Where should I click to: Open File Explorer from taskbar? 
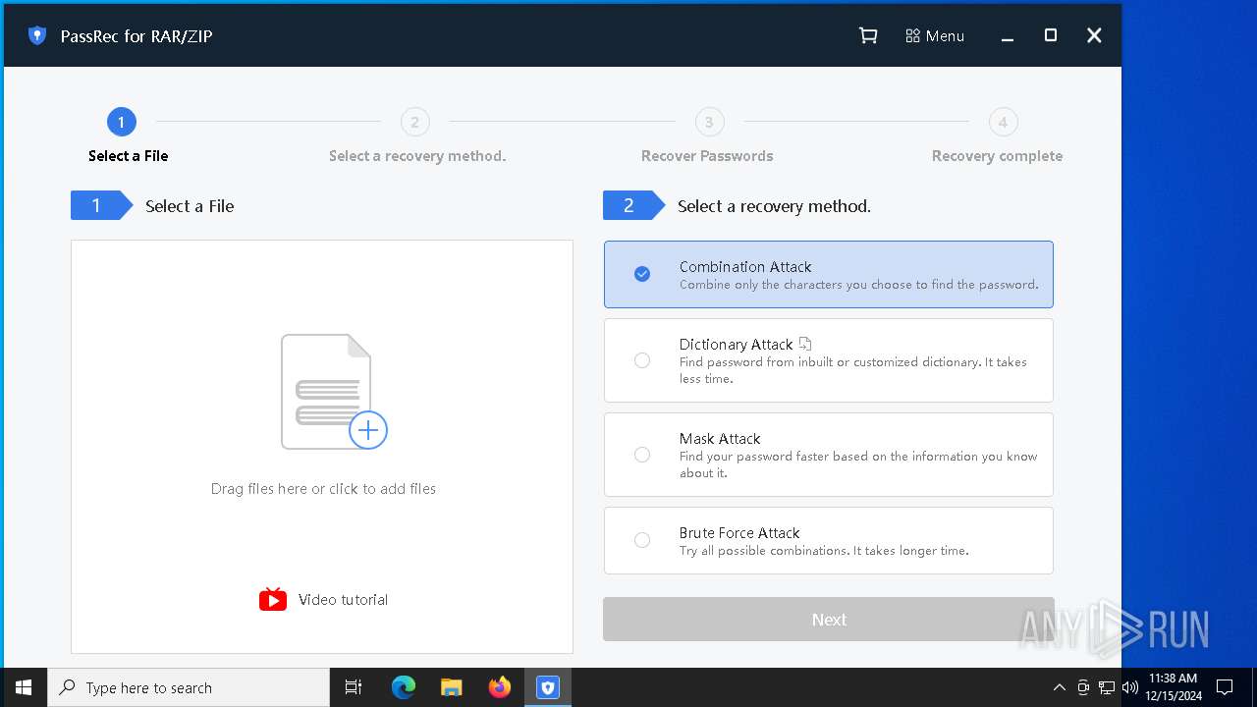tap(452, 687)
